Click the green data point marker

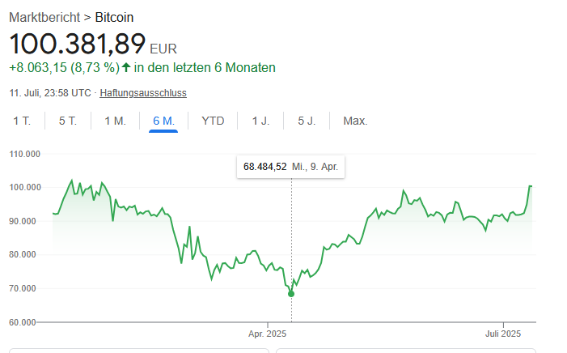point(291,294)
